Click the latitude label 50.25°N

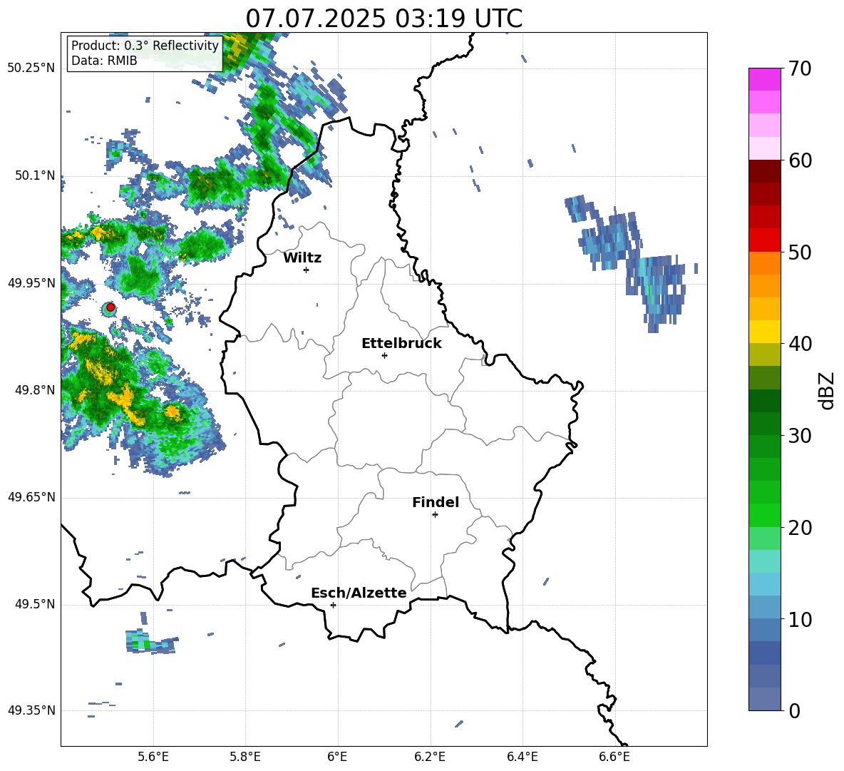(x=31, y=68)
